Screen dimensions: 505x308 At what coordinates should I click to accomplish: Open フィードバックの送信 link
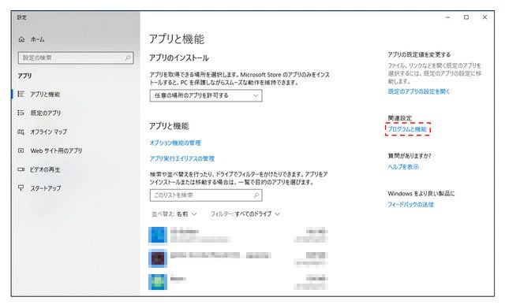click(410, 205)
